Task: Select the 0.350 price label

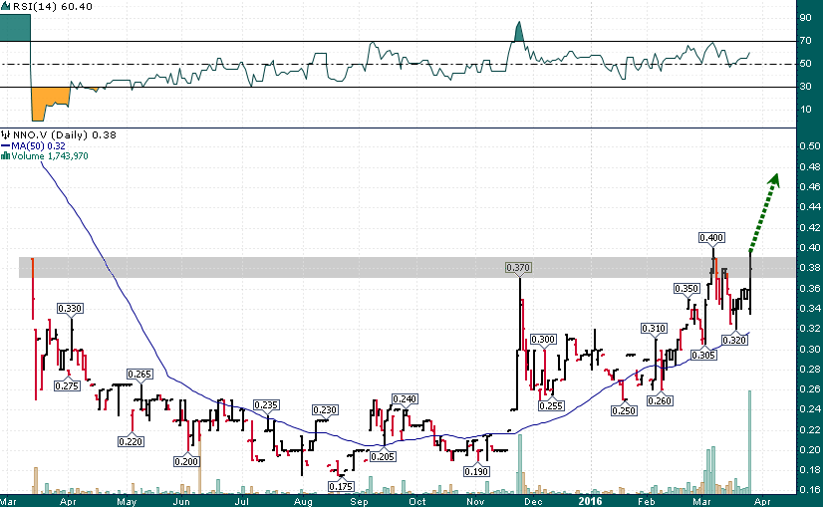Action: point(687,288)
